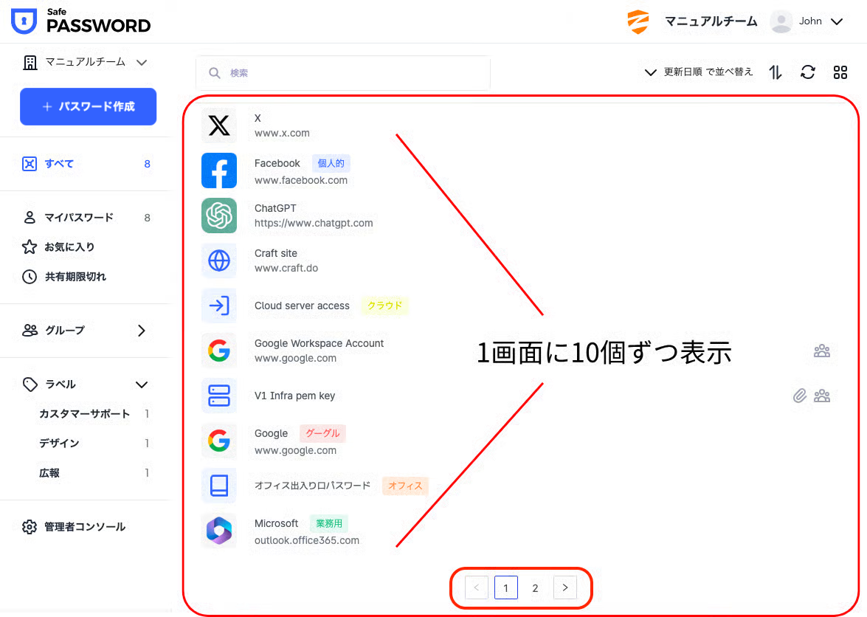This screenshot has width=867, height=617.
Task: Collapse the ラベル section chevron
Action: (142, 385)
